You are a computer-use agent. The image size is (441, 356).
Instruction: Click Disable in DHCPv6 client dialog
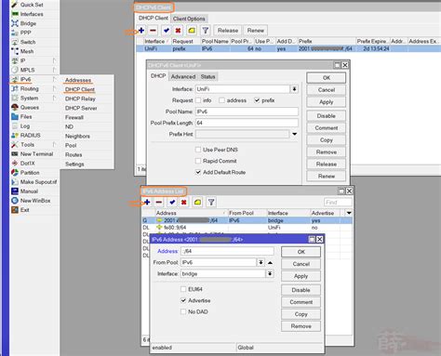[326, 116]
